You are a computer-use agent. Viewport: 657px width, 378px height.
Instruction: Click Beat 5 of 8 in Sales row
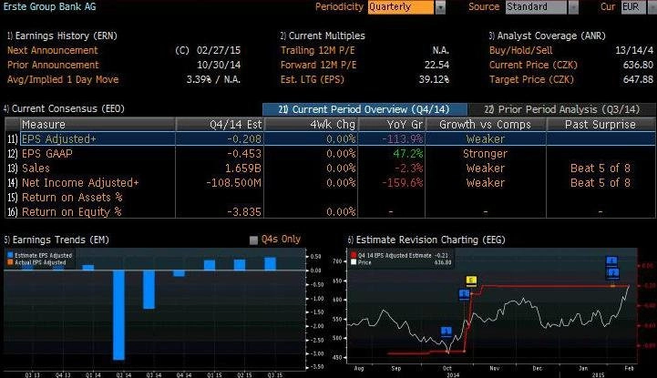(x=600, y=169)
